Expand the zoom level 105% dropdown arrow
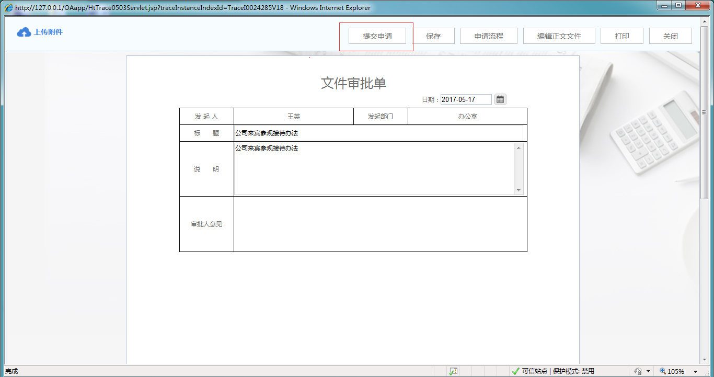 point(696,371)
